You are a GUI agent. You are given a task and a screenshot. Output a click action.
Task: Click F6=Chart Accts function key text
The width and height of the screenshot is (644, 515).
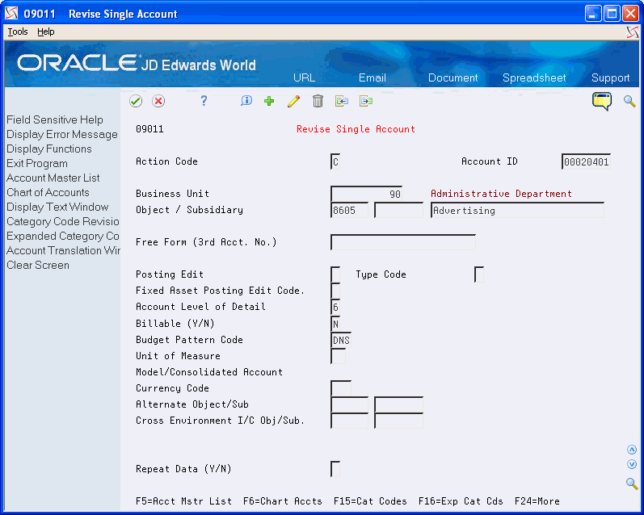coord(283,501)
